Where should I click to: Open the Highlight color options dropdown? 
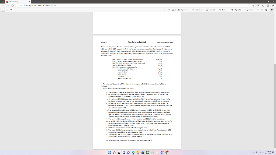tap(243, 10)
